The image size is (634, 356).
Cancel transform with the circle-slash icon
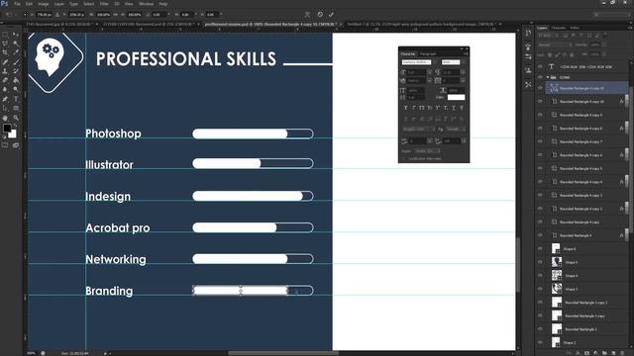point(320,15)
